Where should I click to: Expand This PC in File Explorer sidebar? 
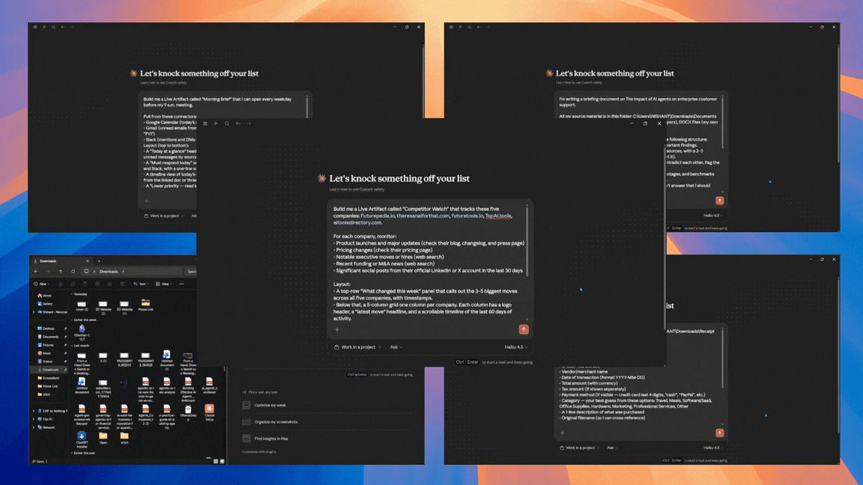(34, 419)
